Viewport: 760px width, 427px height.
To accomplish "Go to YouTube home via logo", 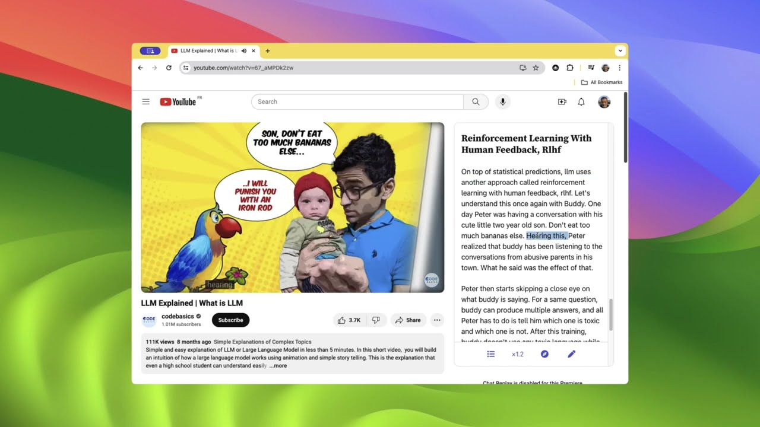I will pyautogui.click(x=178, y=102).
